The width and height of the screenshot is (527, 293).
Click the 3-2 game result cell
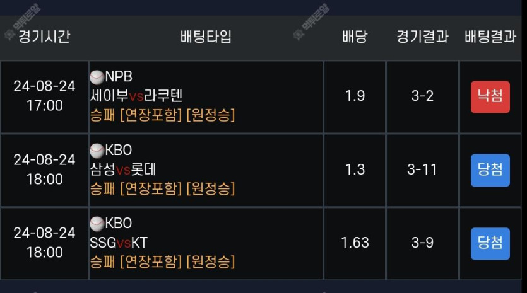click(x=422, y=96)
